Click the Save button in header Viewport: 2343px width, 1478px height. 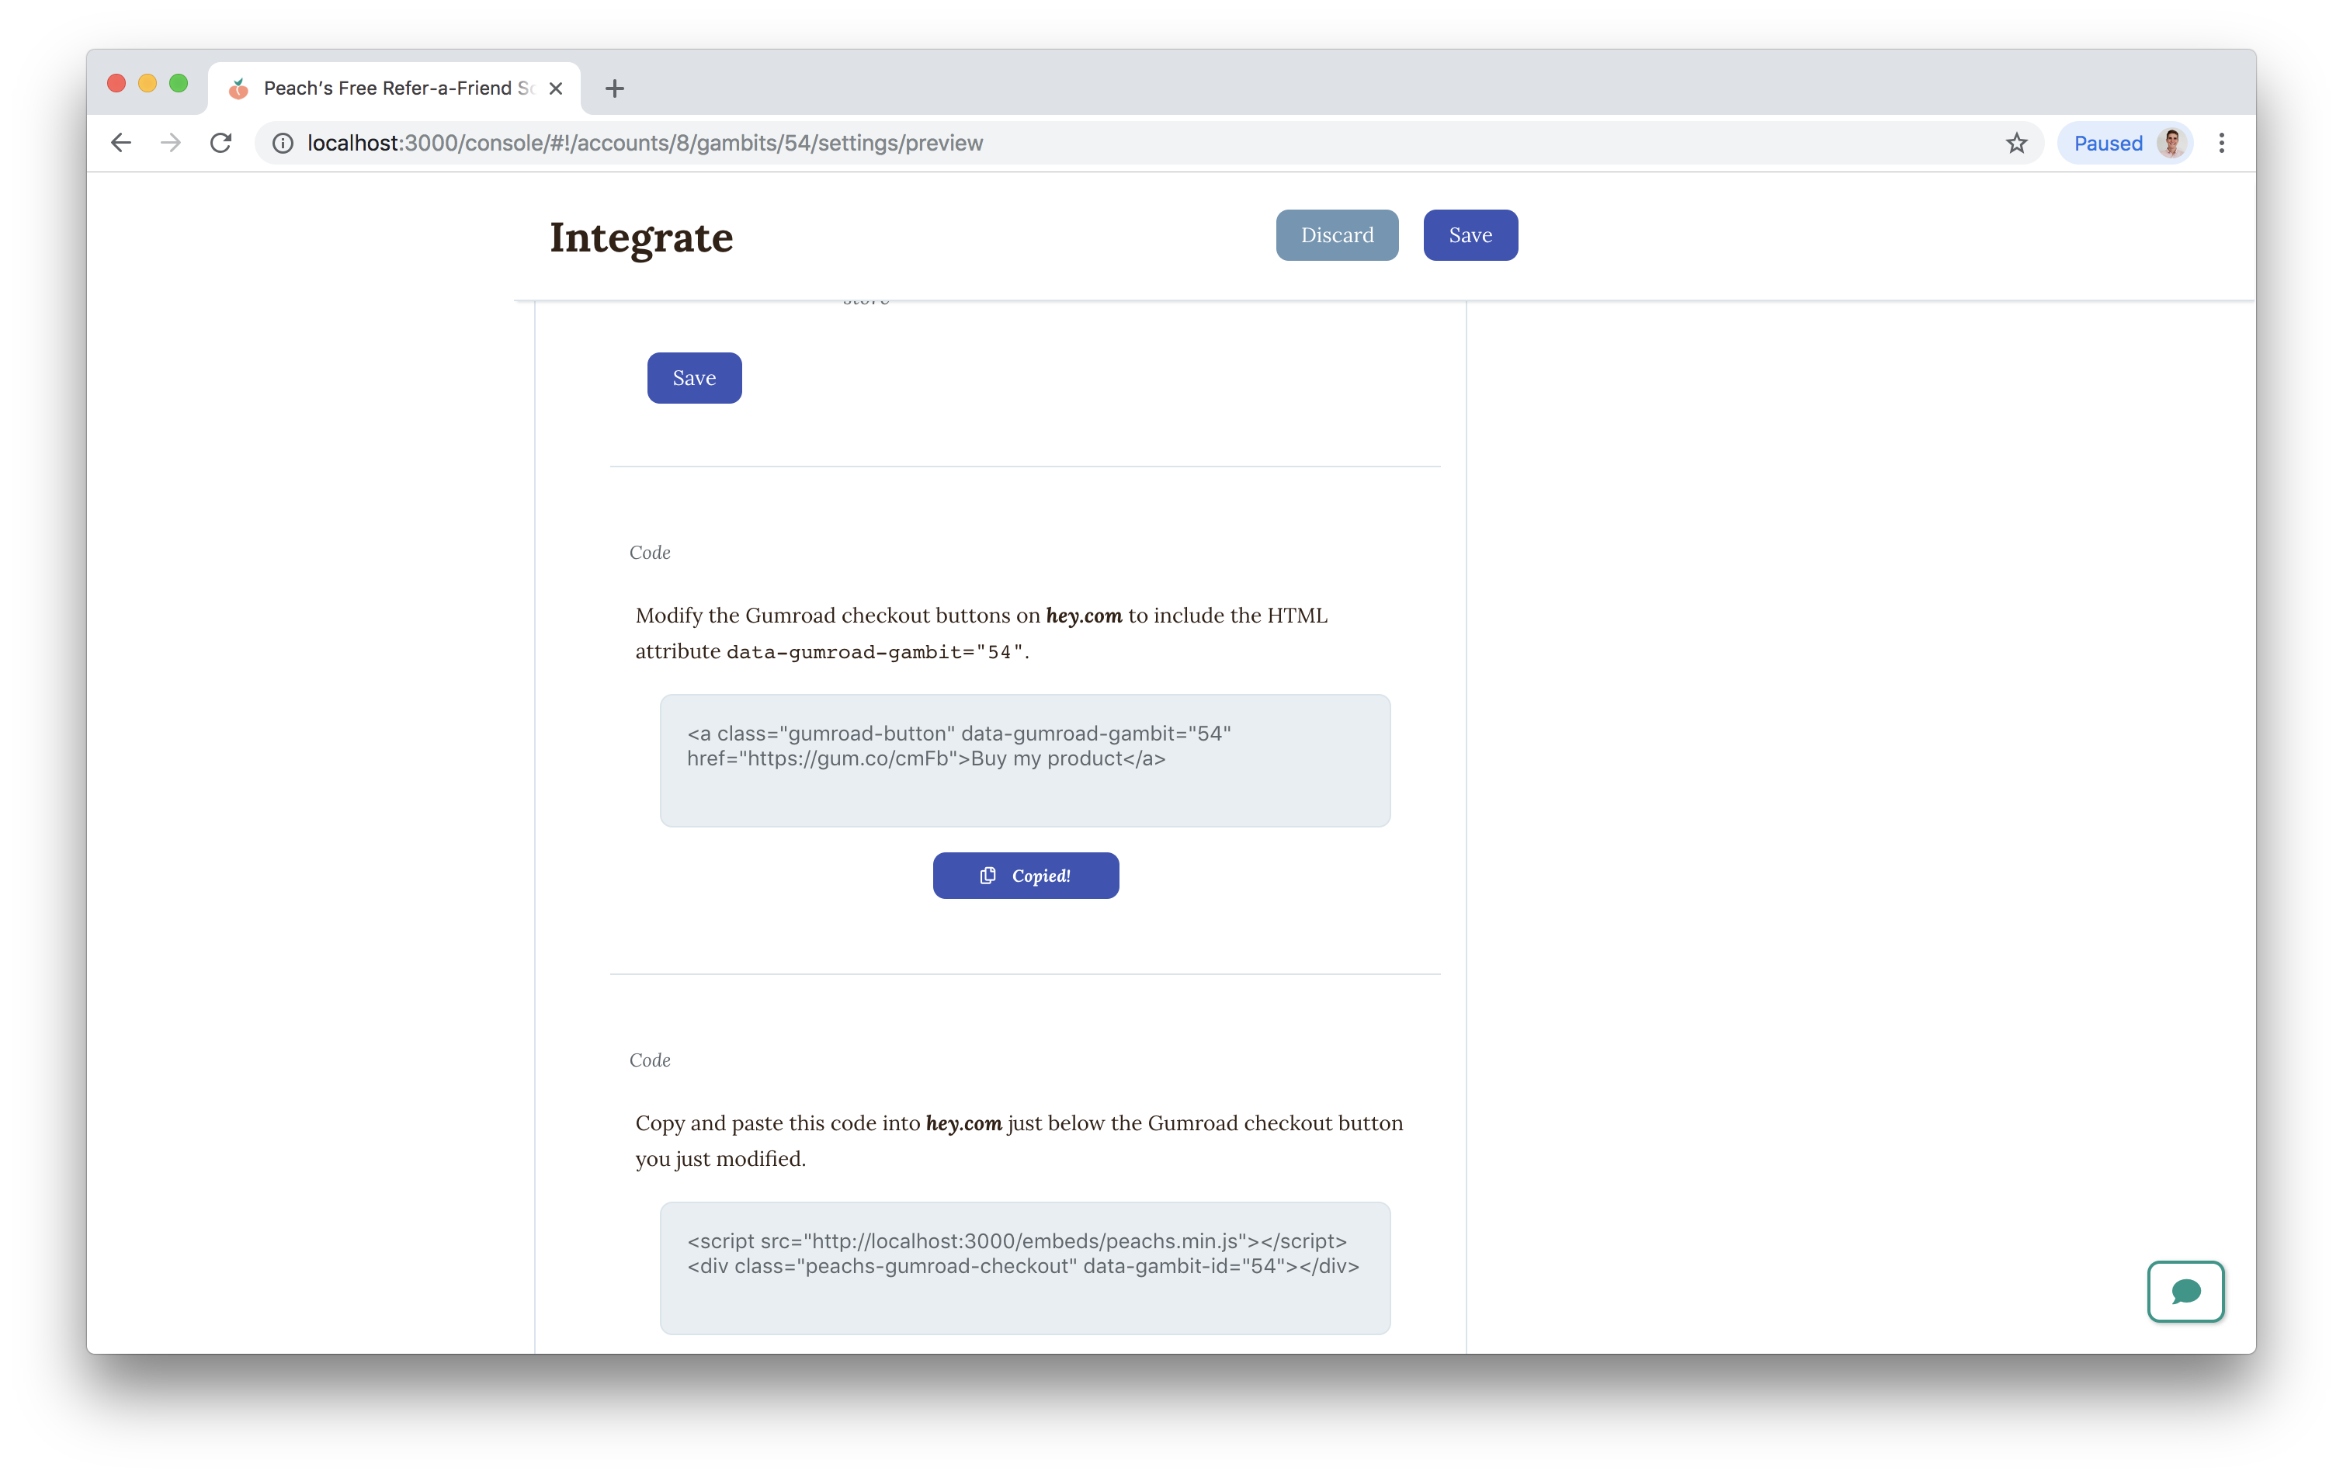point(1470,235)
